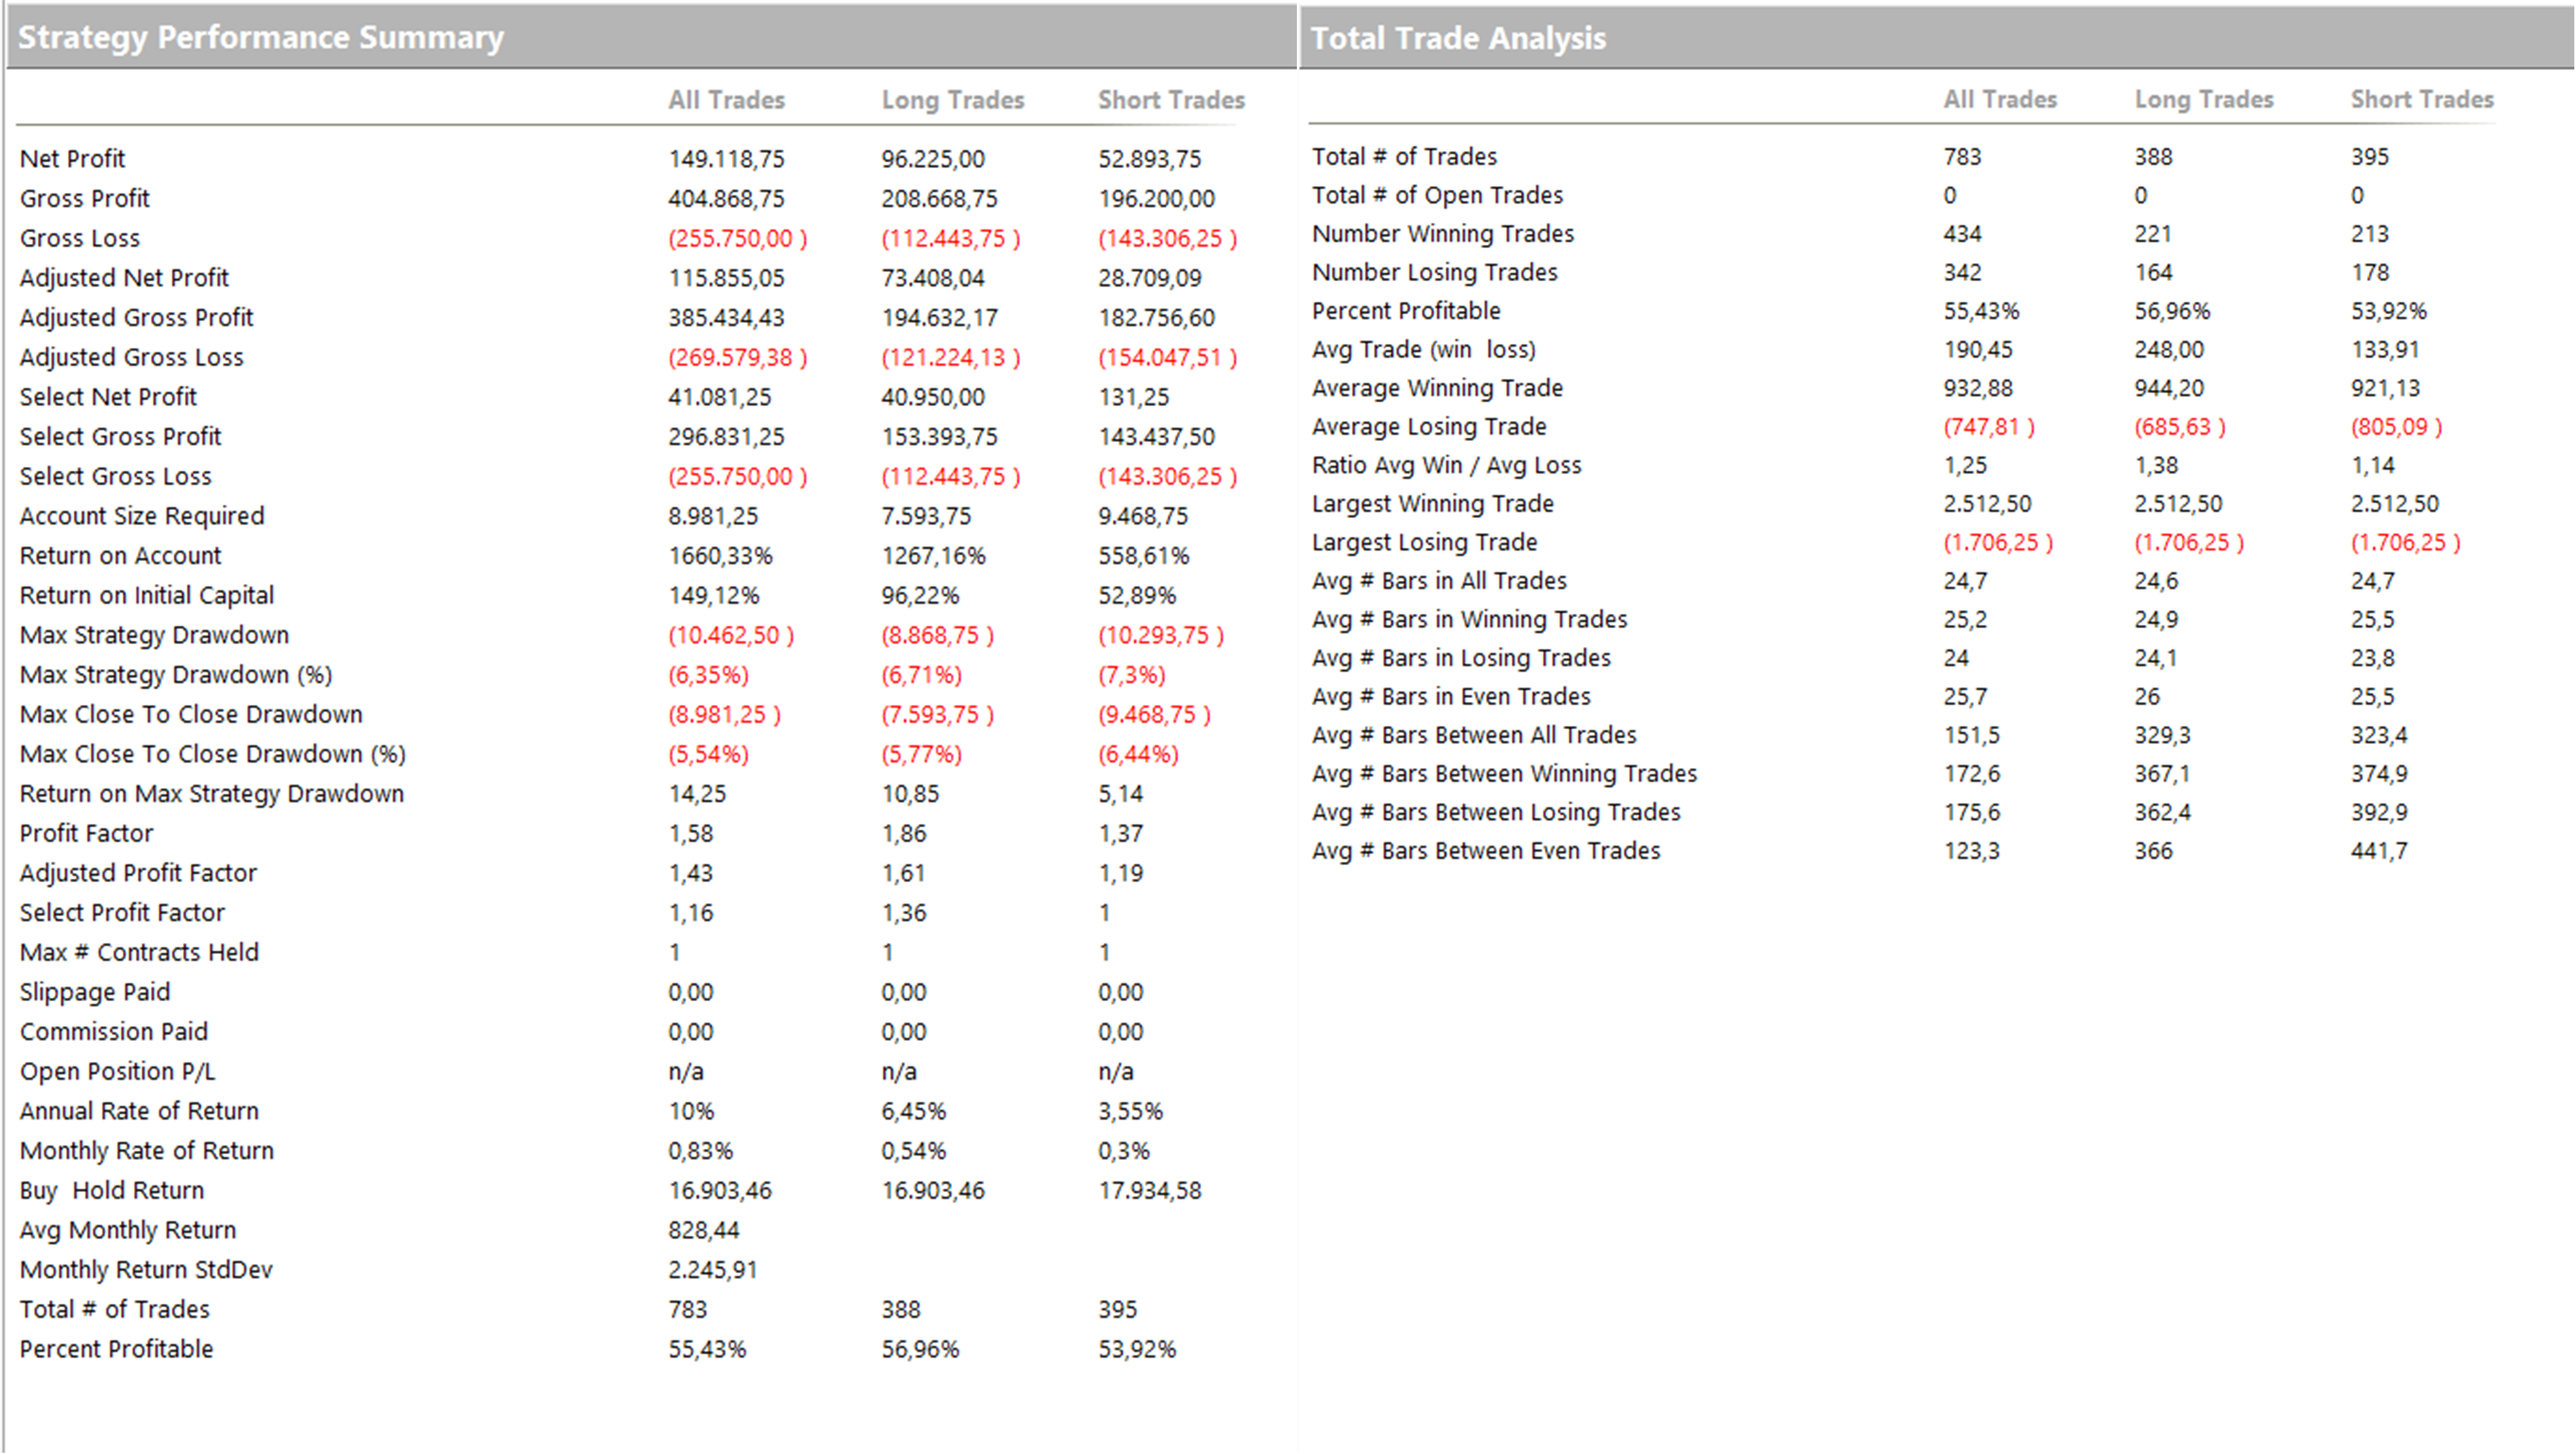Image resolution: width=2576 pixels, height=1454 pixels.
Task: Click the Account Size Required label
Action: click(142, 516)
